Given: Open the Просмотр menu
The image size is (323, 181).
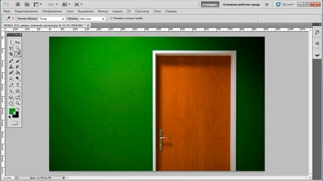Looking at the screenshot, I should coord(142,11).
